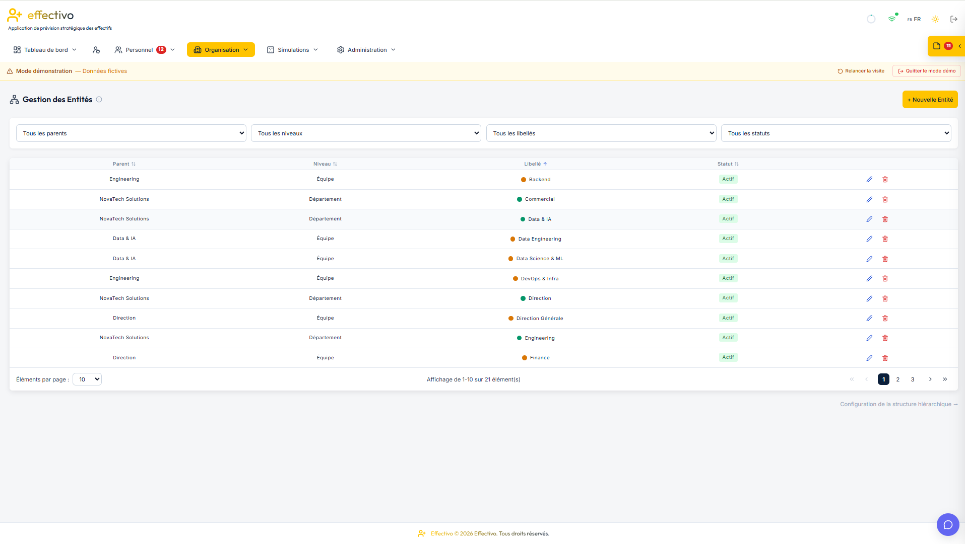The height and width of the screenshot is (544, 965).
Task: Click the wifi connection status icon
Action: [892, 19]
